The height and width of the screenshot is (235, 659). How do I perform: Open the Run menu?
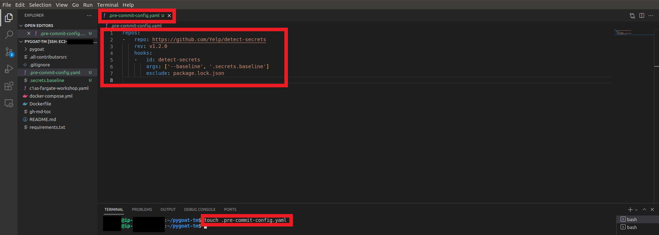click(88, 5)
